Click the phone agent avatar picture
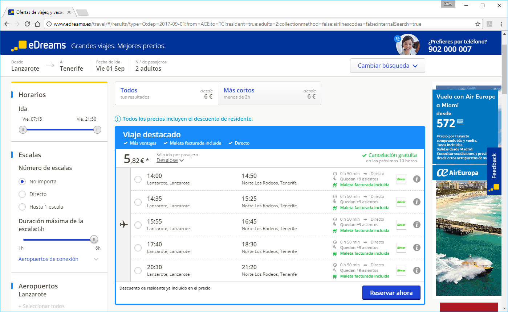508x312 pixels. 407,45
